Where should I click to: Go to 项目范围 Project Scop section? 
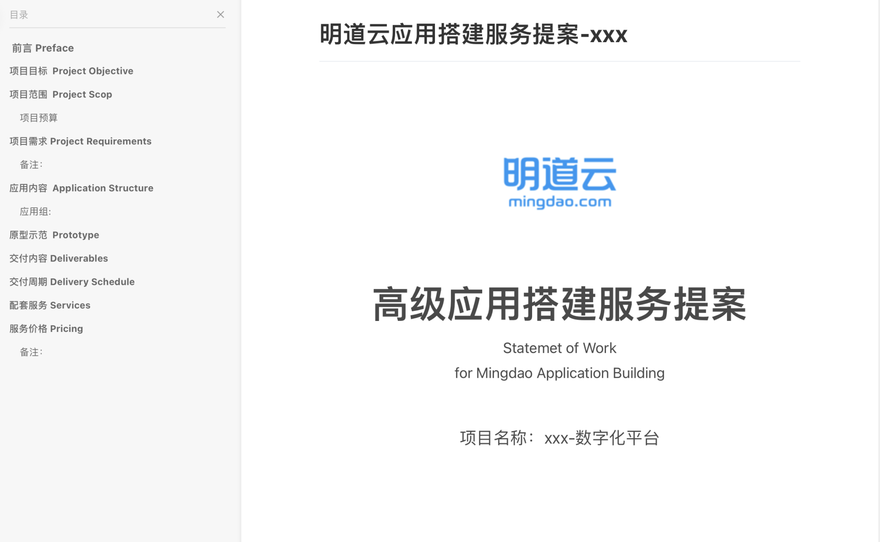[x=60, y=94]
